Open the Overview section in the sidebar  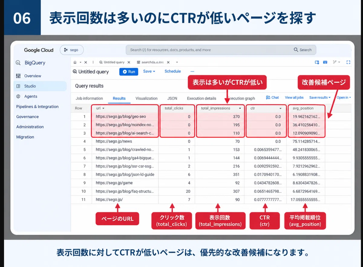(x=33, y=76)
